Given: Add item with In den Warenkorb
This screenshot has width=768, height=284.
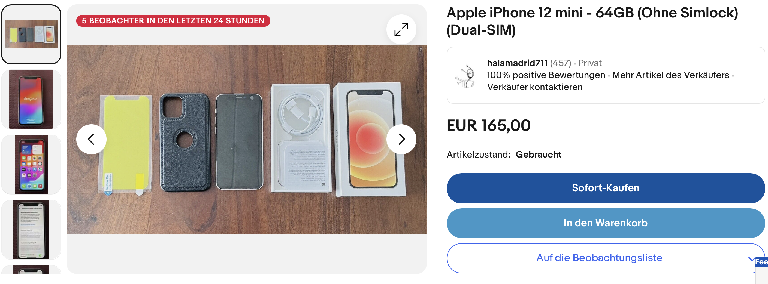Looking at the screenshot, I should pyautogui.click(x=605, y=223).
